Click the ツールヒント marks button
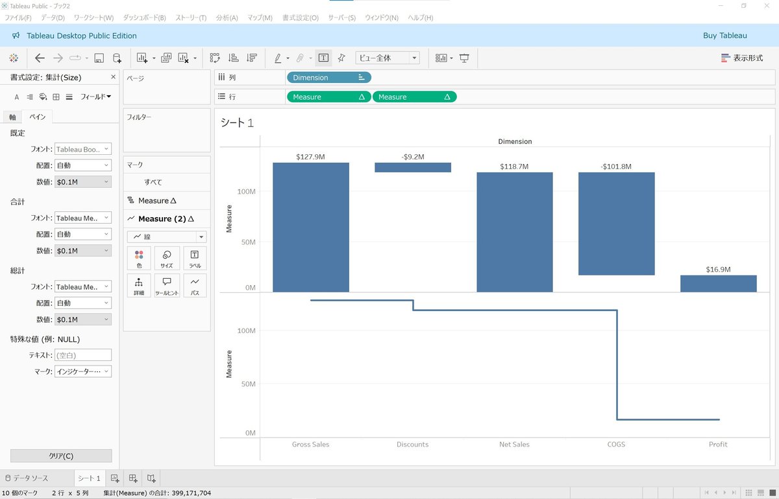 pyautogui.click(x=167, y=285)
